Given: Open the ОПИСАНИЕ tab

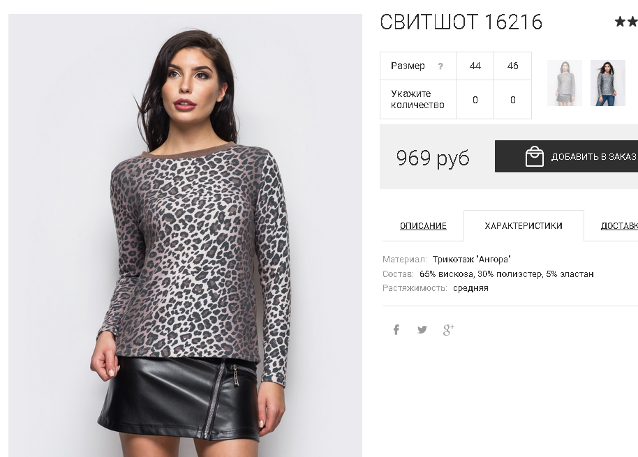Looking at the screenshot, I should tap(423, 225).
